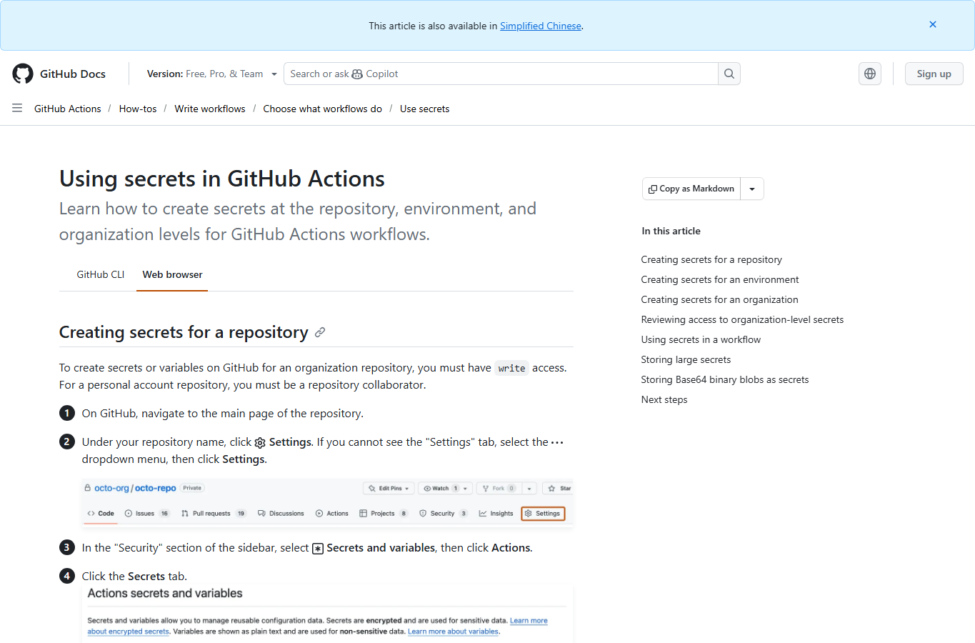Jump to Storing Base64 binary blobs as secrets

coord(725,379)
